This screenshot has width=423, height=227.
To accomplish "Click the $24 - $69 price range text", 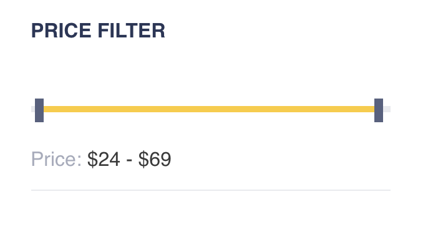I will coord(129,159).
